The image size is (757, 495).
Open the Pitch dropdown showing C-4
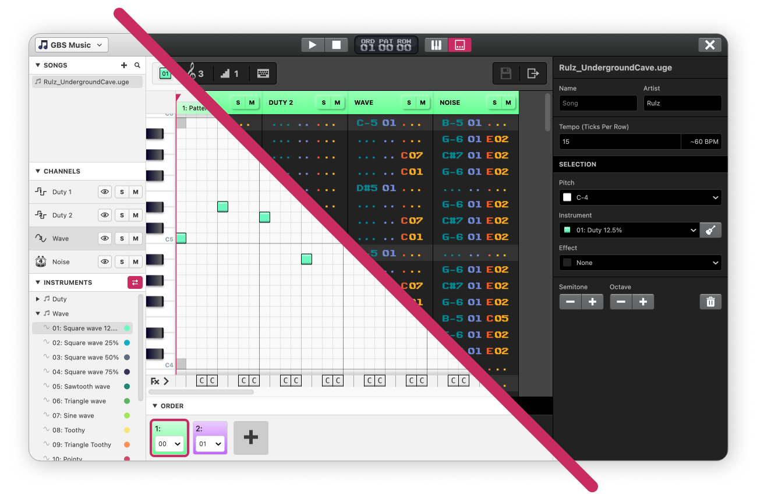[640, 197]
